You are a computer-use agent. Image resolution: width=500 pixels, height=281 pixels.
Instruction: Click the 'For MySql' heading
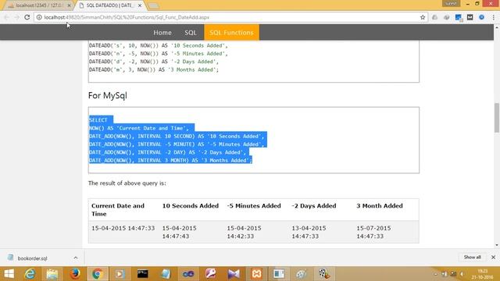point(108,95)
